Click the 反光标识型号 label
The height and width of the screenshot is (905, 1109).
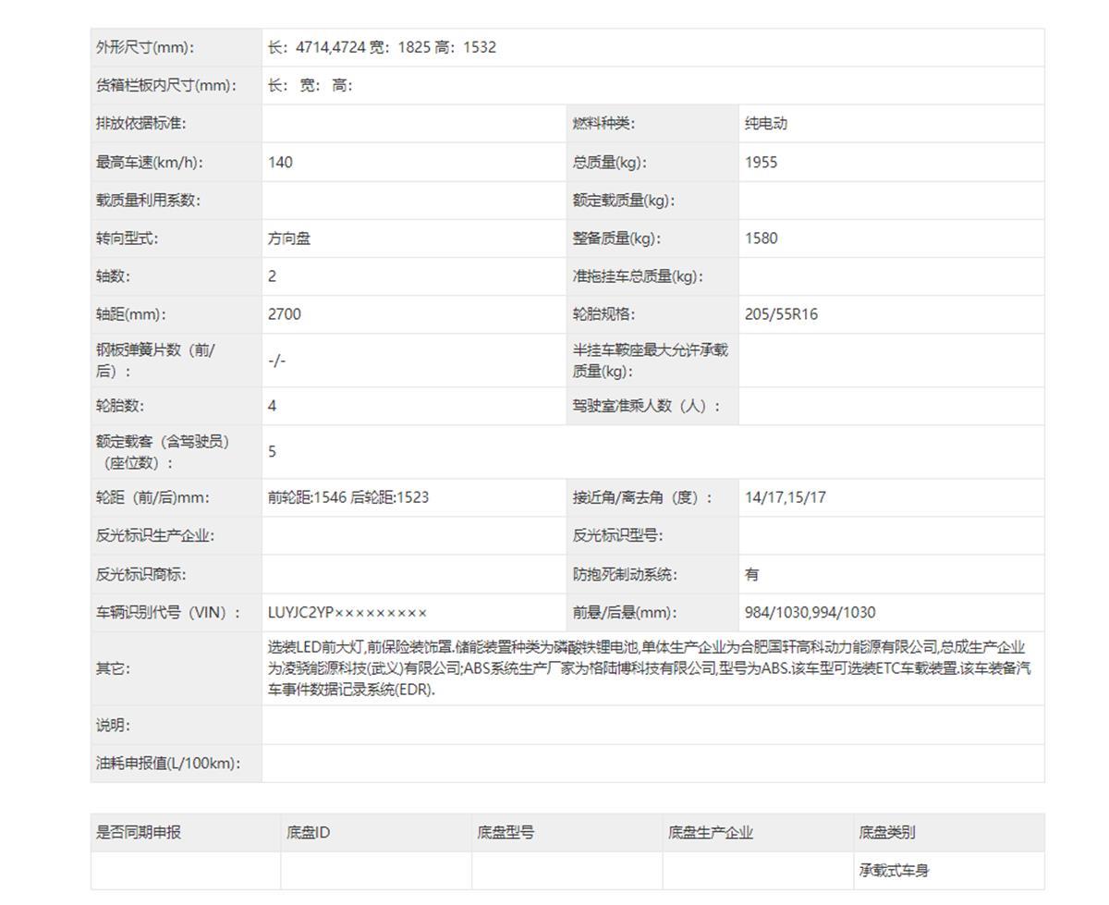[618, 535]
